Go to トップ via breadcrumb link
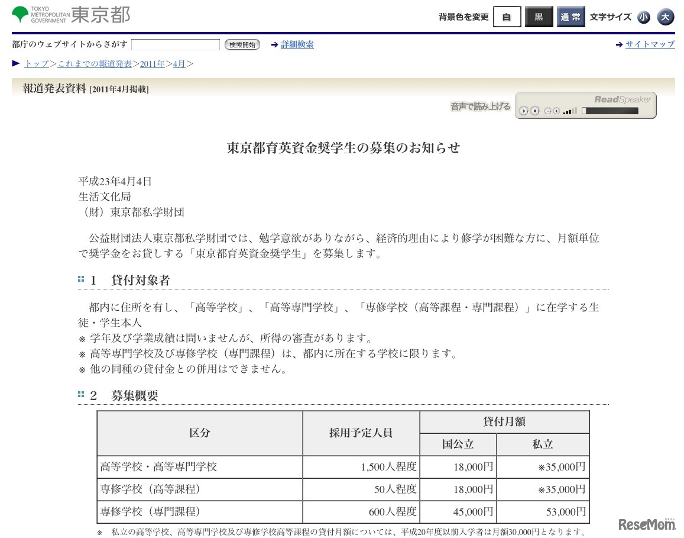 click(x=37, y=64)
